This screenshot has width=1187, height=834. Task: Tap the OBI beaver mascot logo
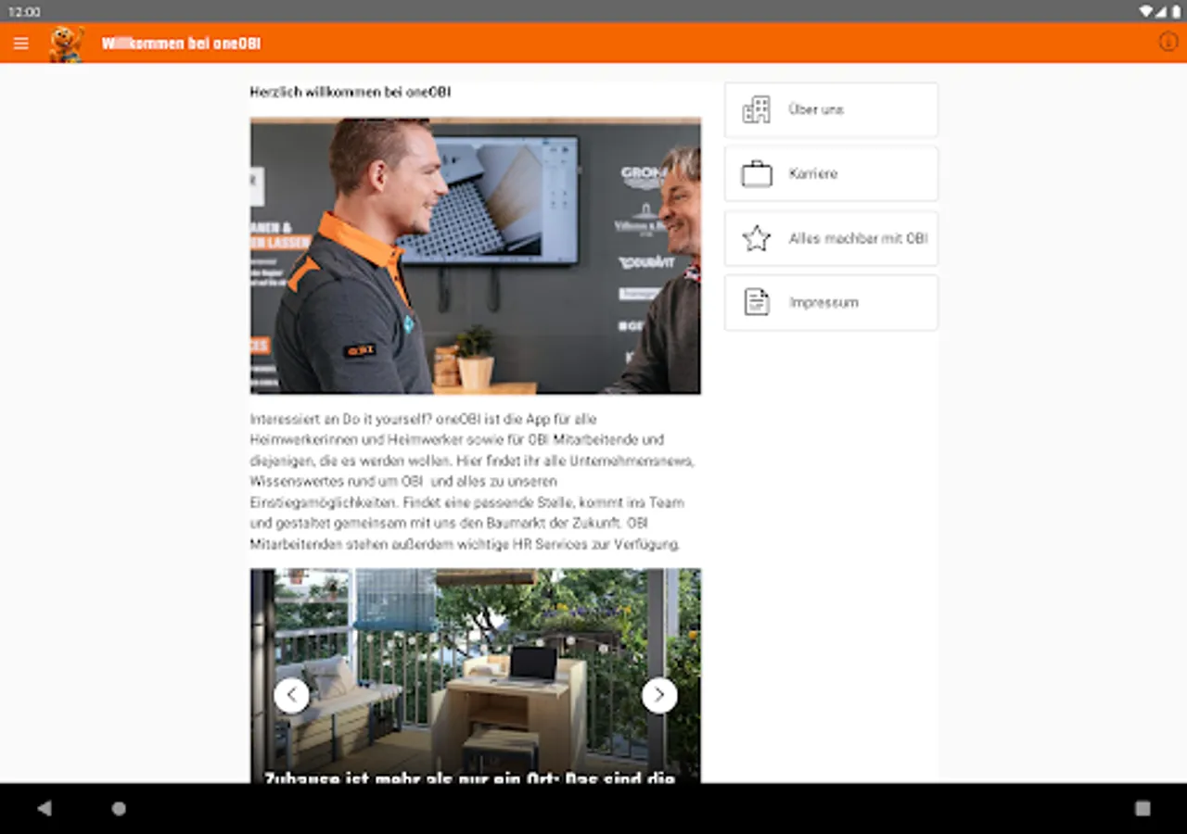[x=67, y=44]
